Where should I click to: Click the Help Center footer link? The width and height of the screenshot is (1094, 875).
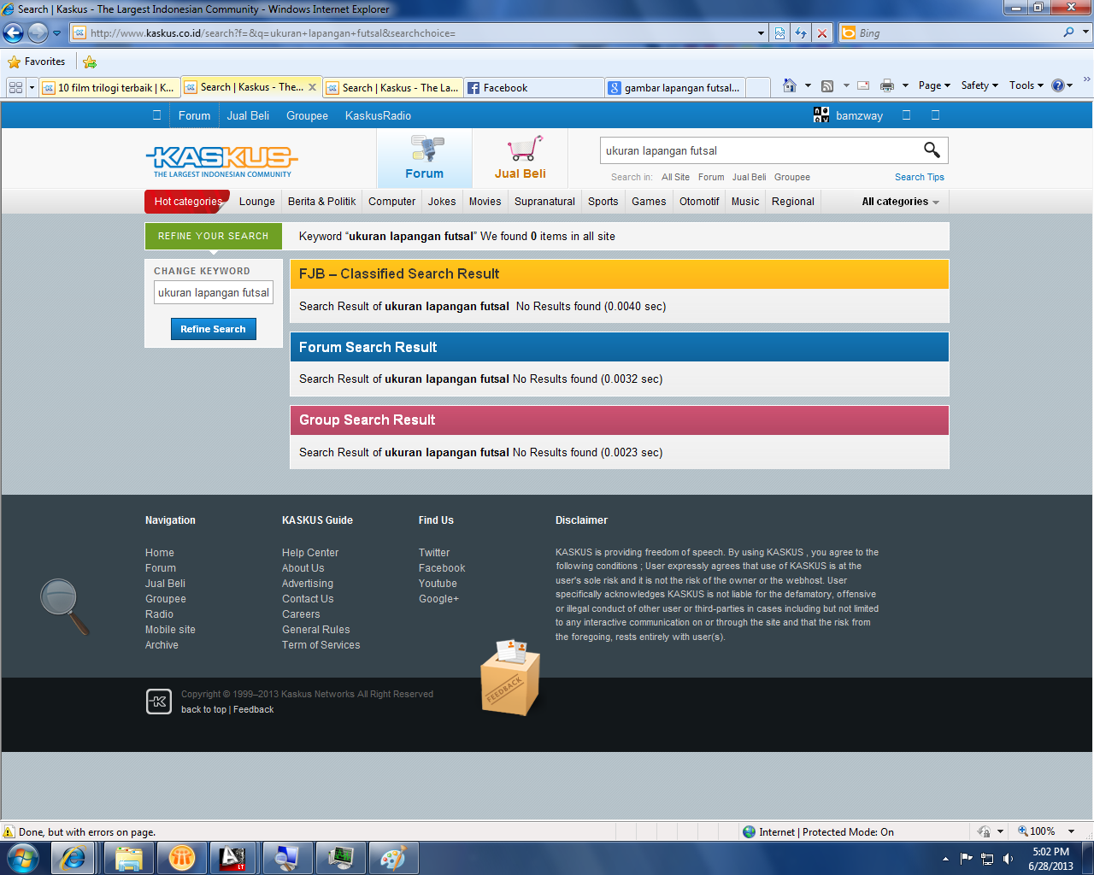[x=310, y=553]
